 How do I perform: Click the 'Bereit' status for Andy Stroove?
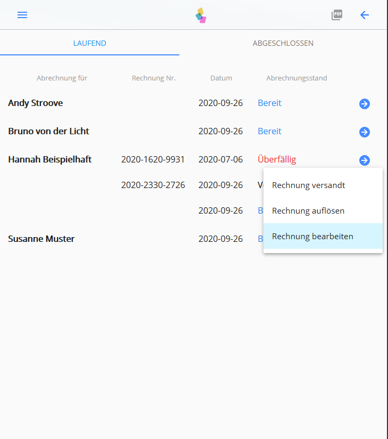[x=269, y=103]
